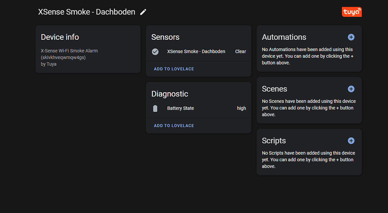The image size is (388, 213).
Task: Click the Sensors card heading
Action: (x=165, y=37)
